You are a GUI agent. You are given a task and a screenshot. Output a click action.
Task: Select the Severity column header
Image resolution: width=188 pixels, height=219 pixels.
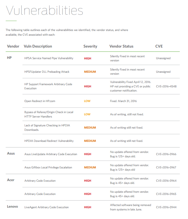[90, 46]
